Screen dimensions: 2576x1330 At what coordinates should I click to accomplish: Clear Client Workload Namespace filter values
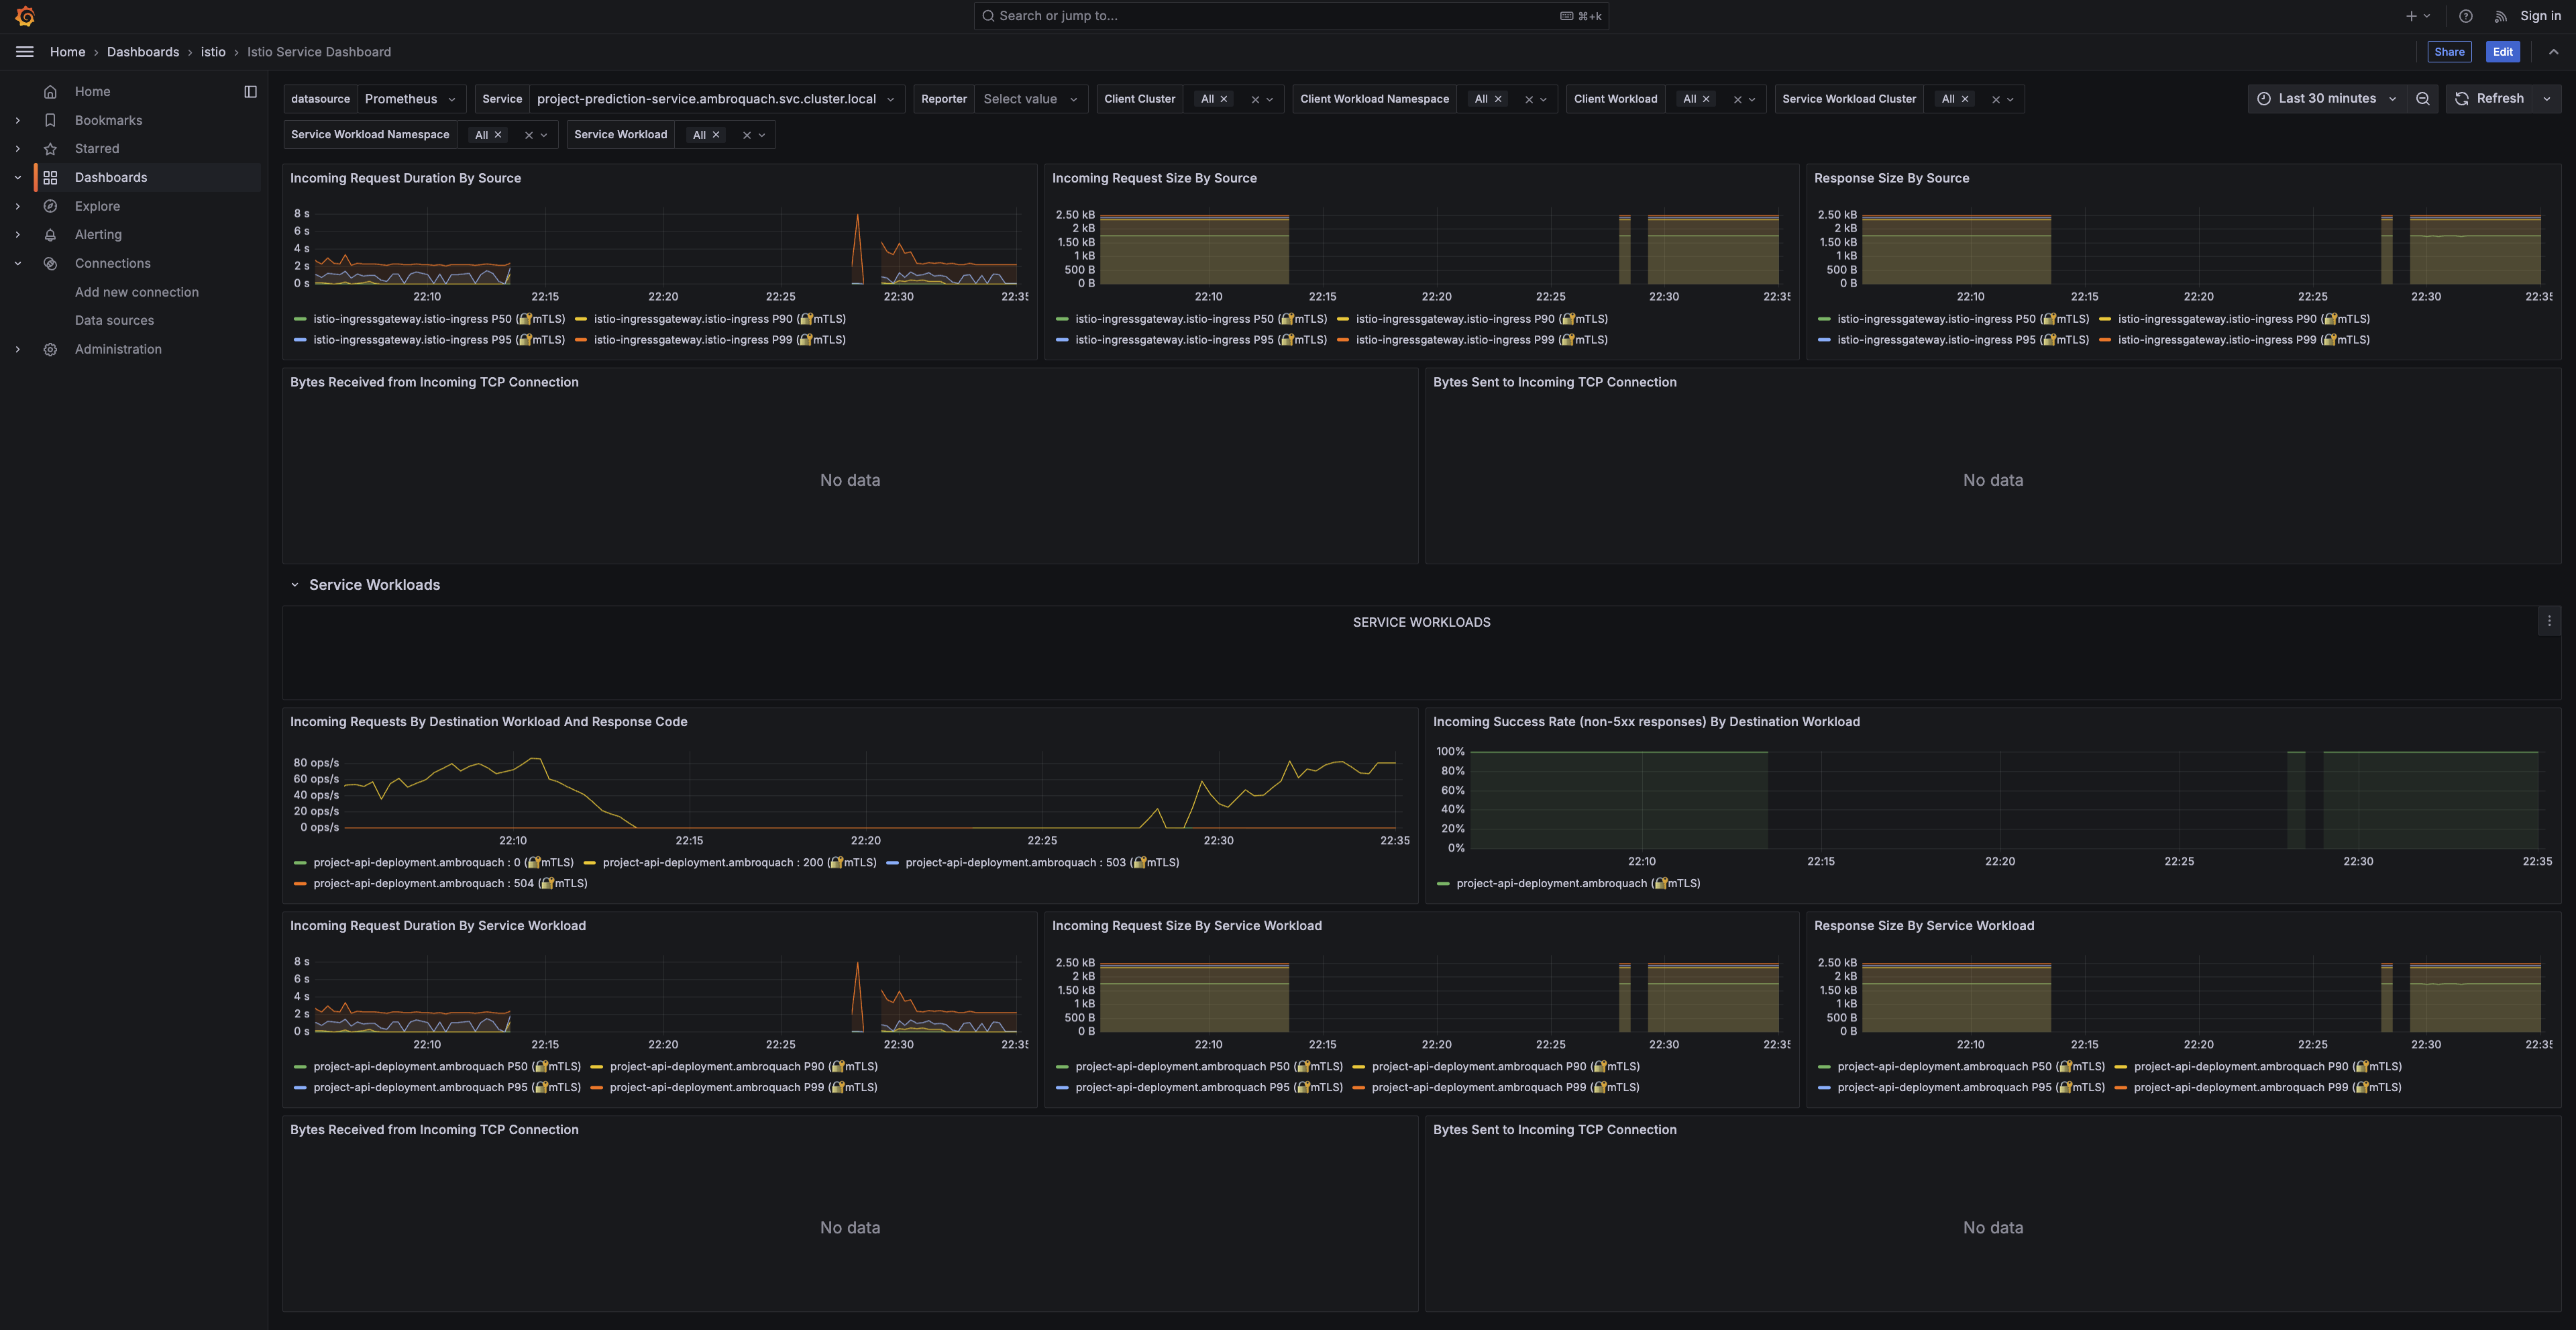point(1528,99)
